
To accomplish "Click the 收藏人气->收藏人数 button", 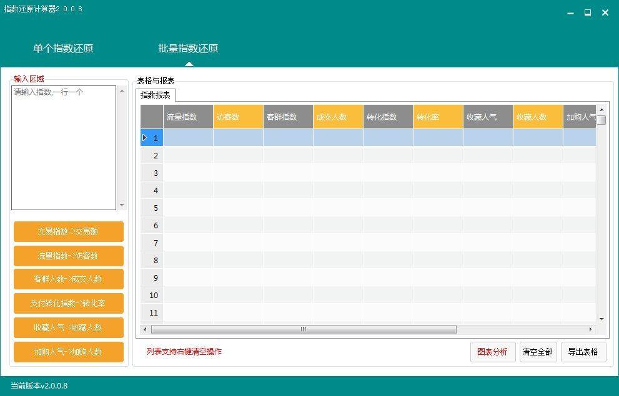I will 68,327.
